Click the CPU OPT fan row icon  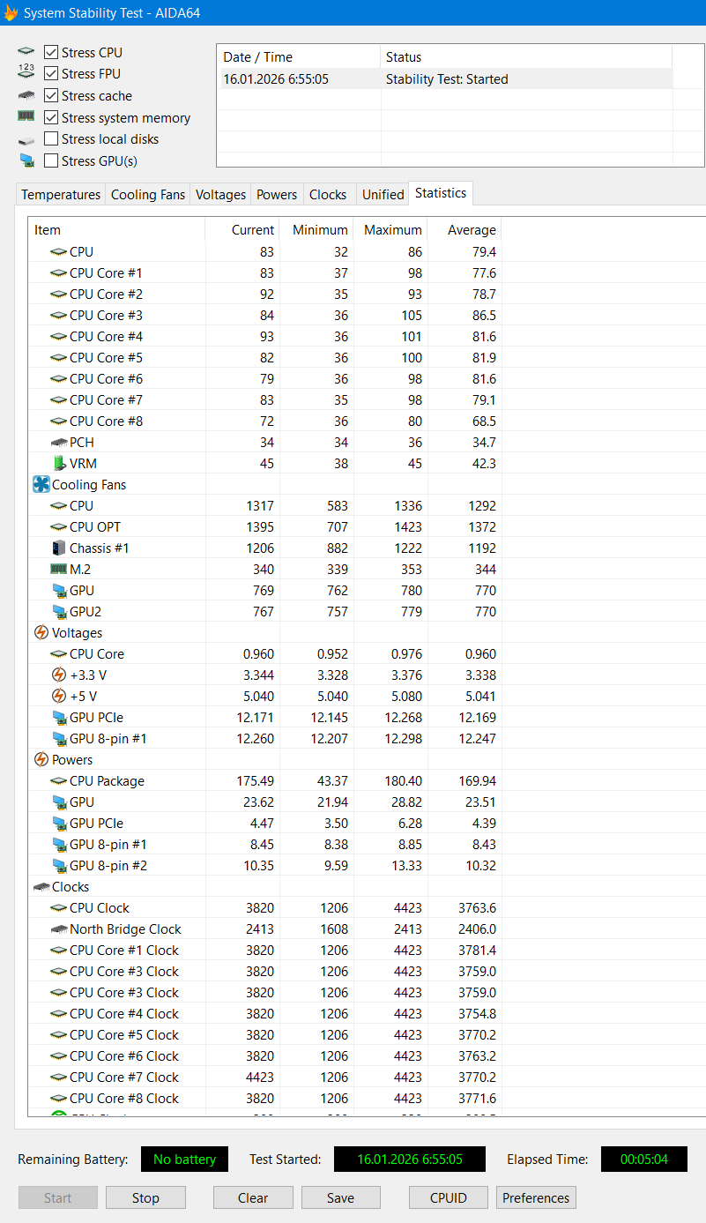[59, 526]
